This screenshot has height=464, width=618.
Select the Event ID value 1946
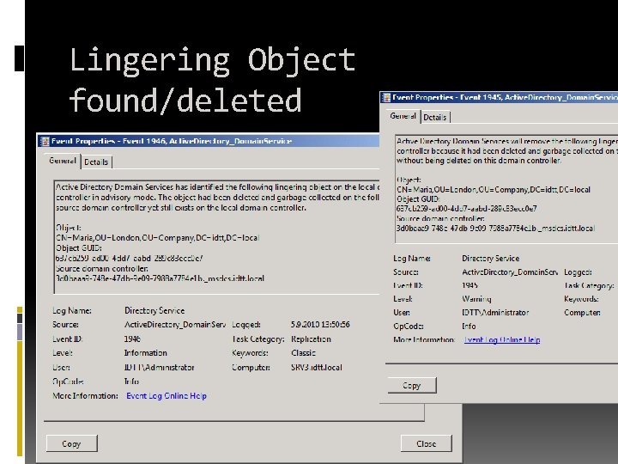point(132,339)
